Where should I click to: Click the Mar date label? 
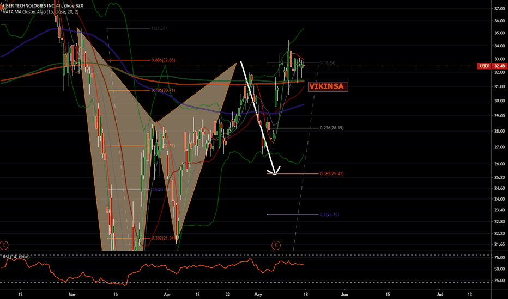tap(72, 295)
